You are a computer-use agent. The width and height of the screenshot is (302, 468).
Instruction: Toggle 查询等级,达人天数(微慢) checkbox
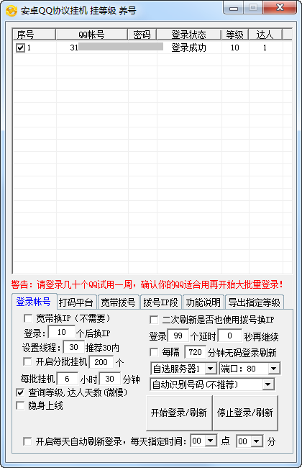click(20, 392)
